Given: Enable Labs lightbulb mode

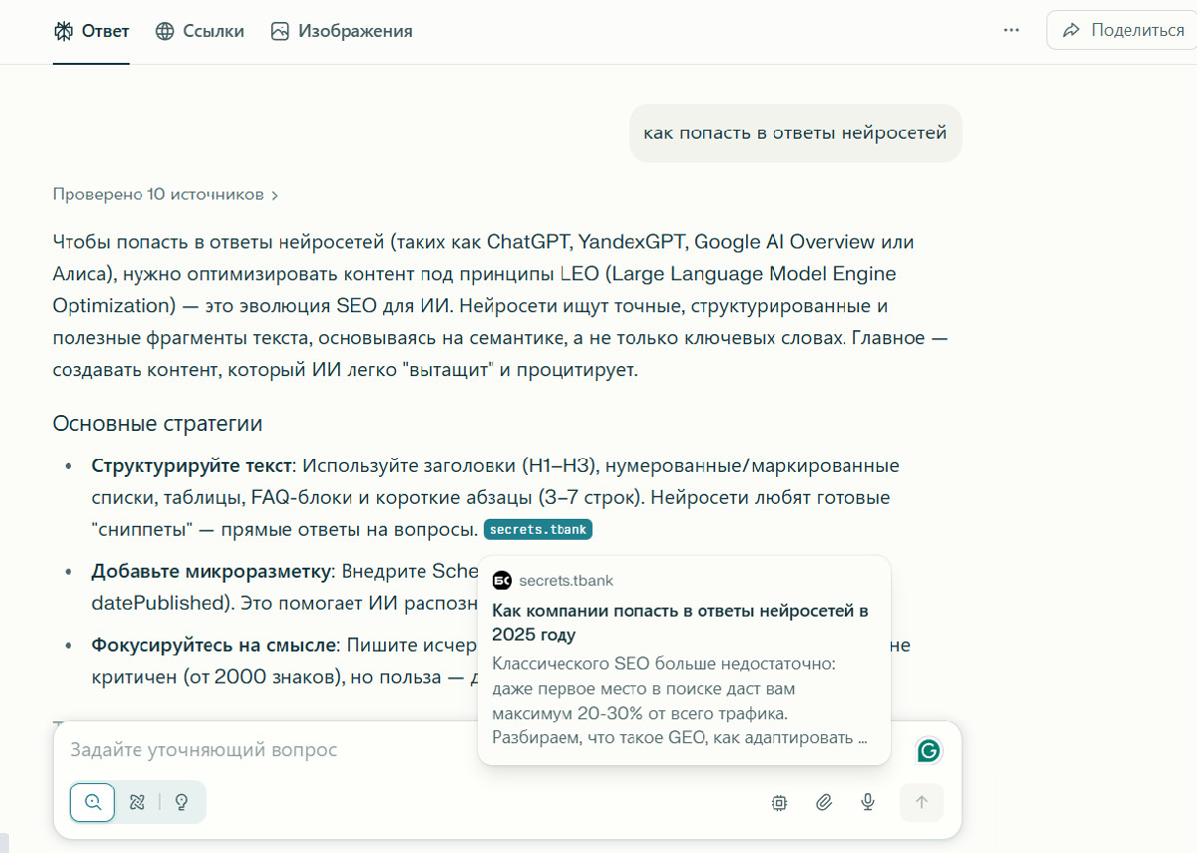Looking at the screenshot, I should (x=182, y=801).
